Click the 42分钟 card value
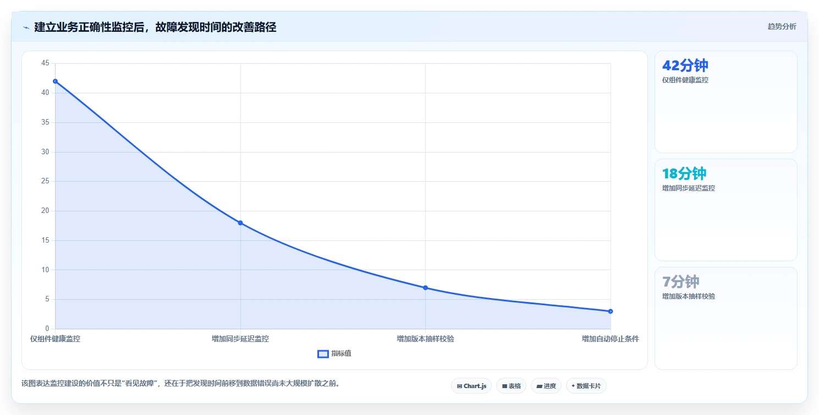 (x=685, y=65)
